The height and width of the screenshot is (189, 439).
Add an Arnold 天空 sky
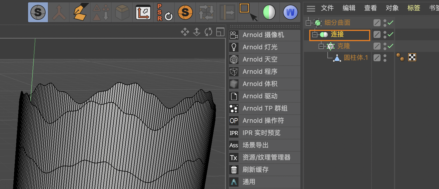point(265,60)
